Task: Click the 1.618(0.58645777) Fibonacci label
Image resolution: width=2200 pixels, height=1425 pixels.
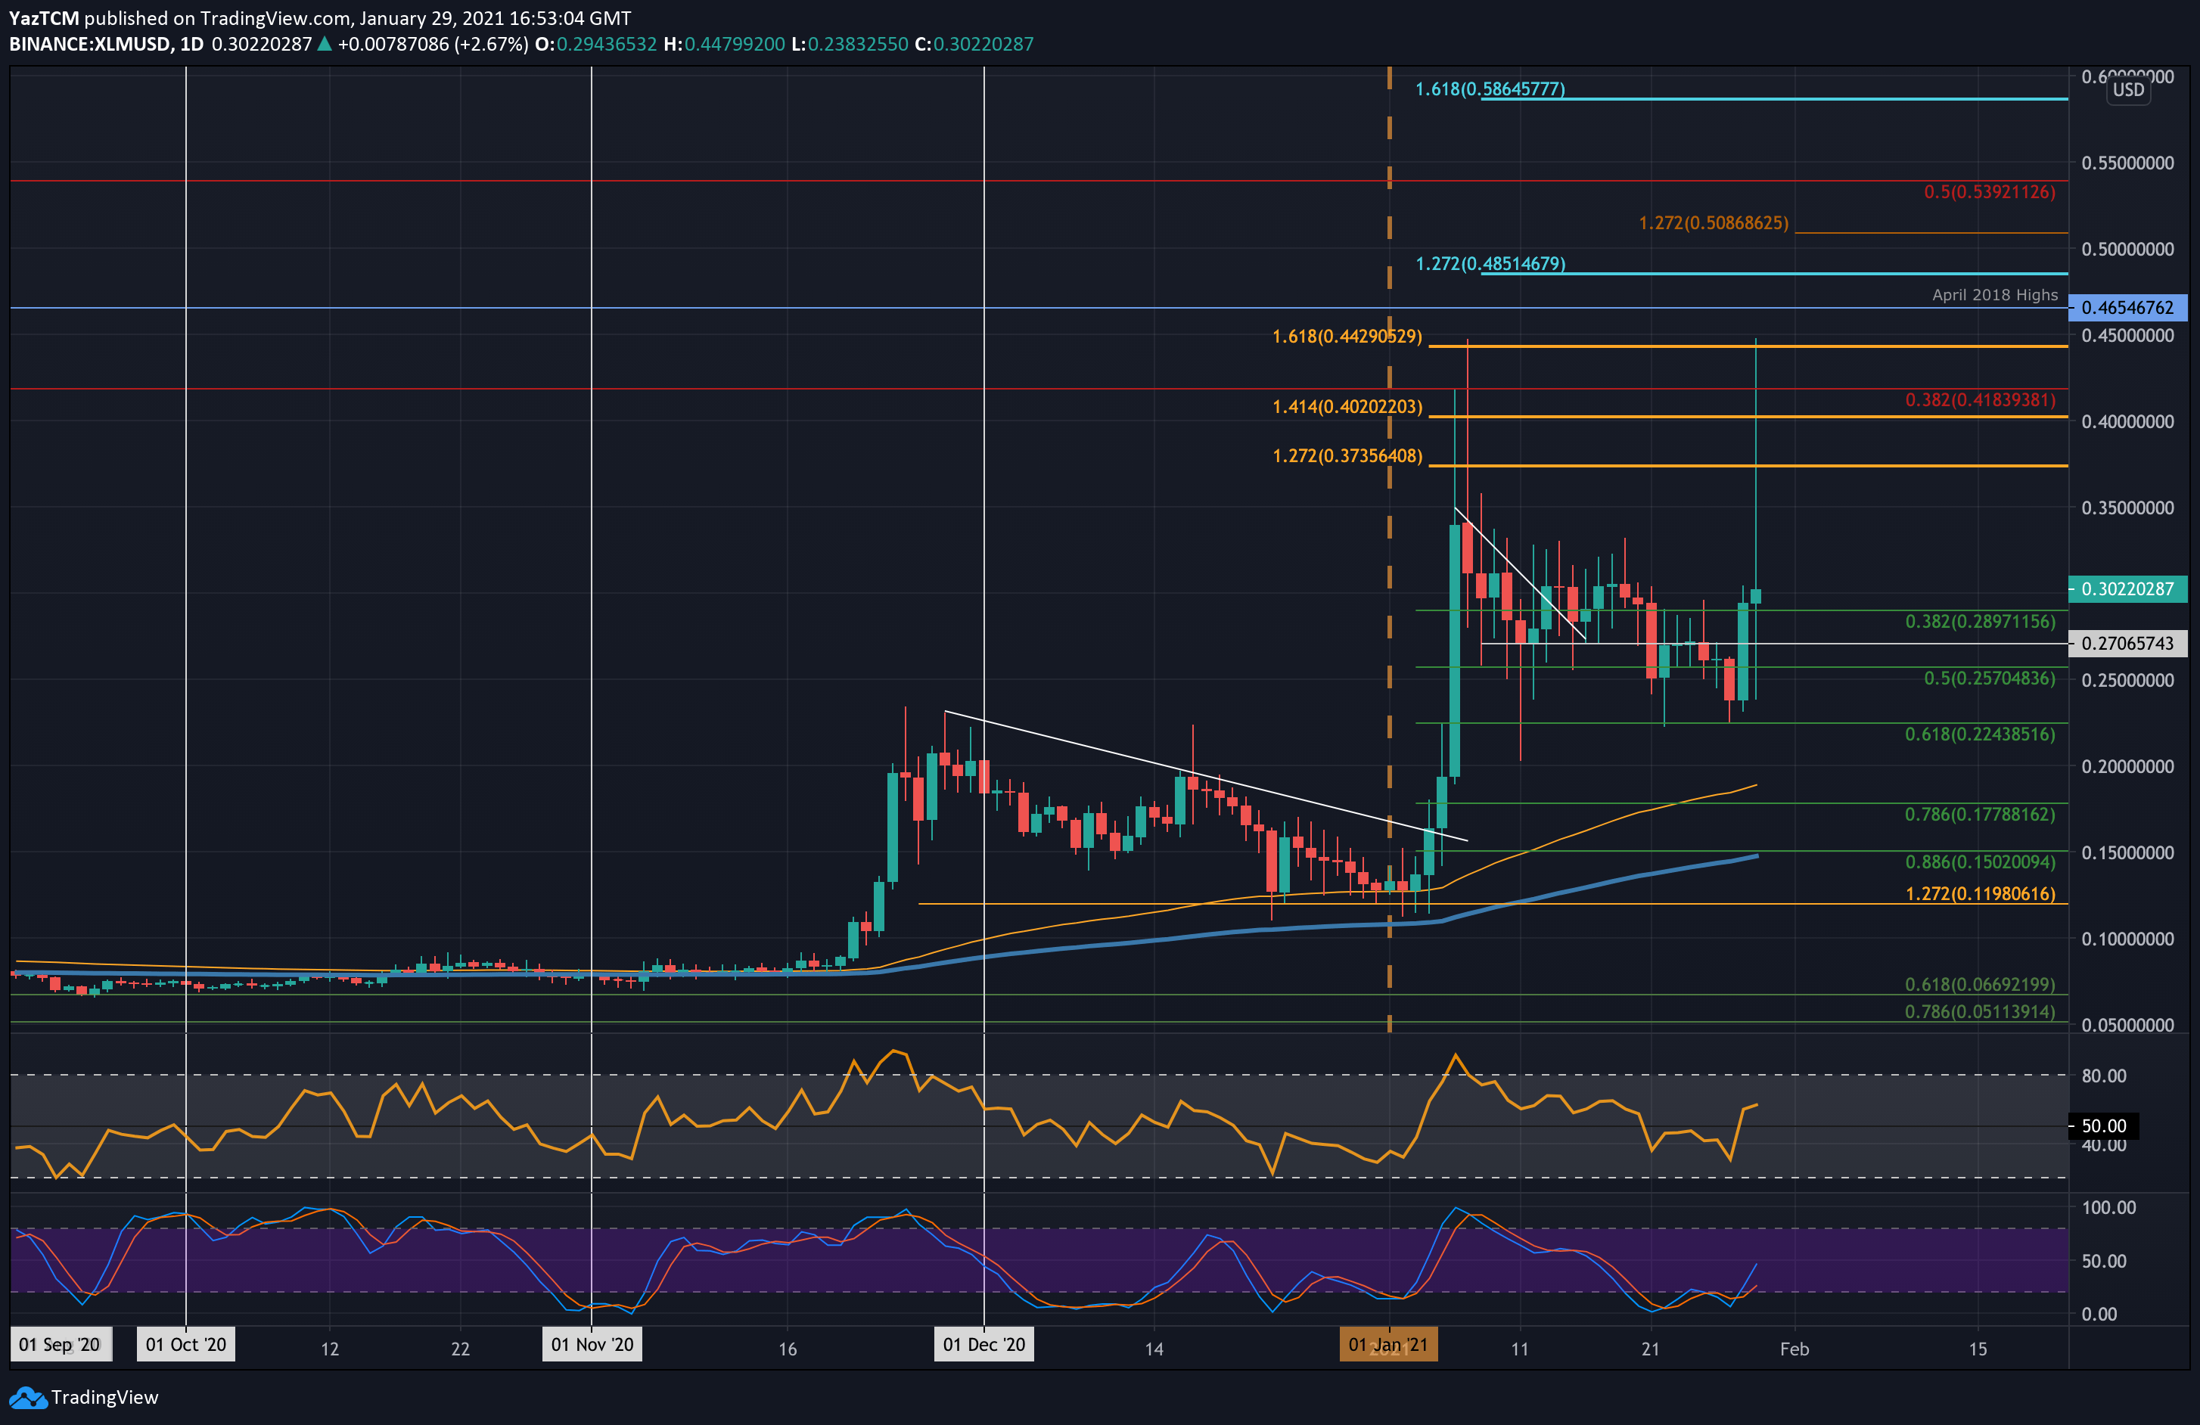Action: click(1490, 88)
